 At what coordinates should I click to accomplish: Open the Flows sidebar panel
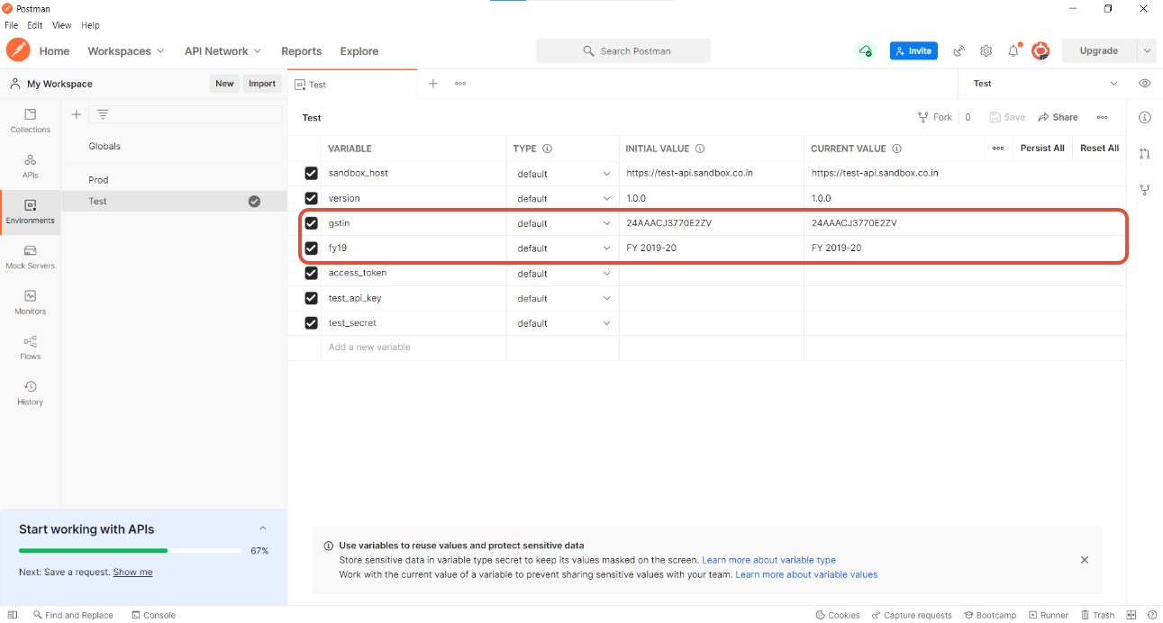click(x=30, y=348)
